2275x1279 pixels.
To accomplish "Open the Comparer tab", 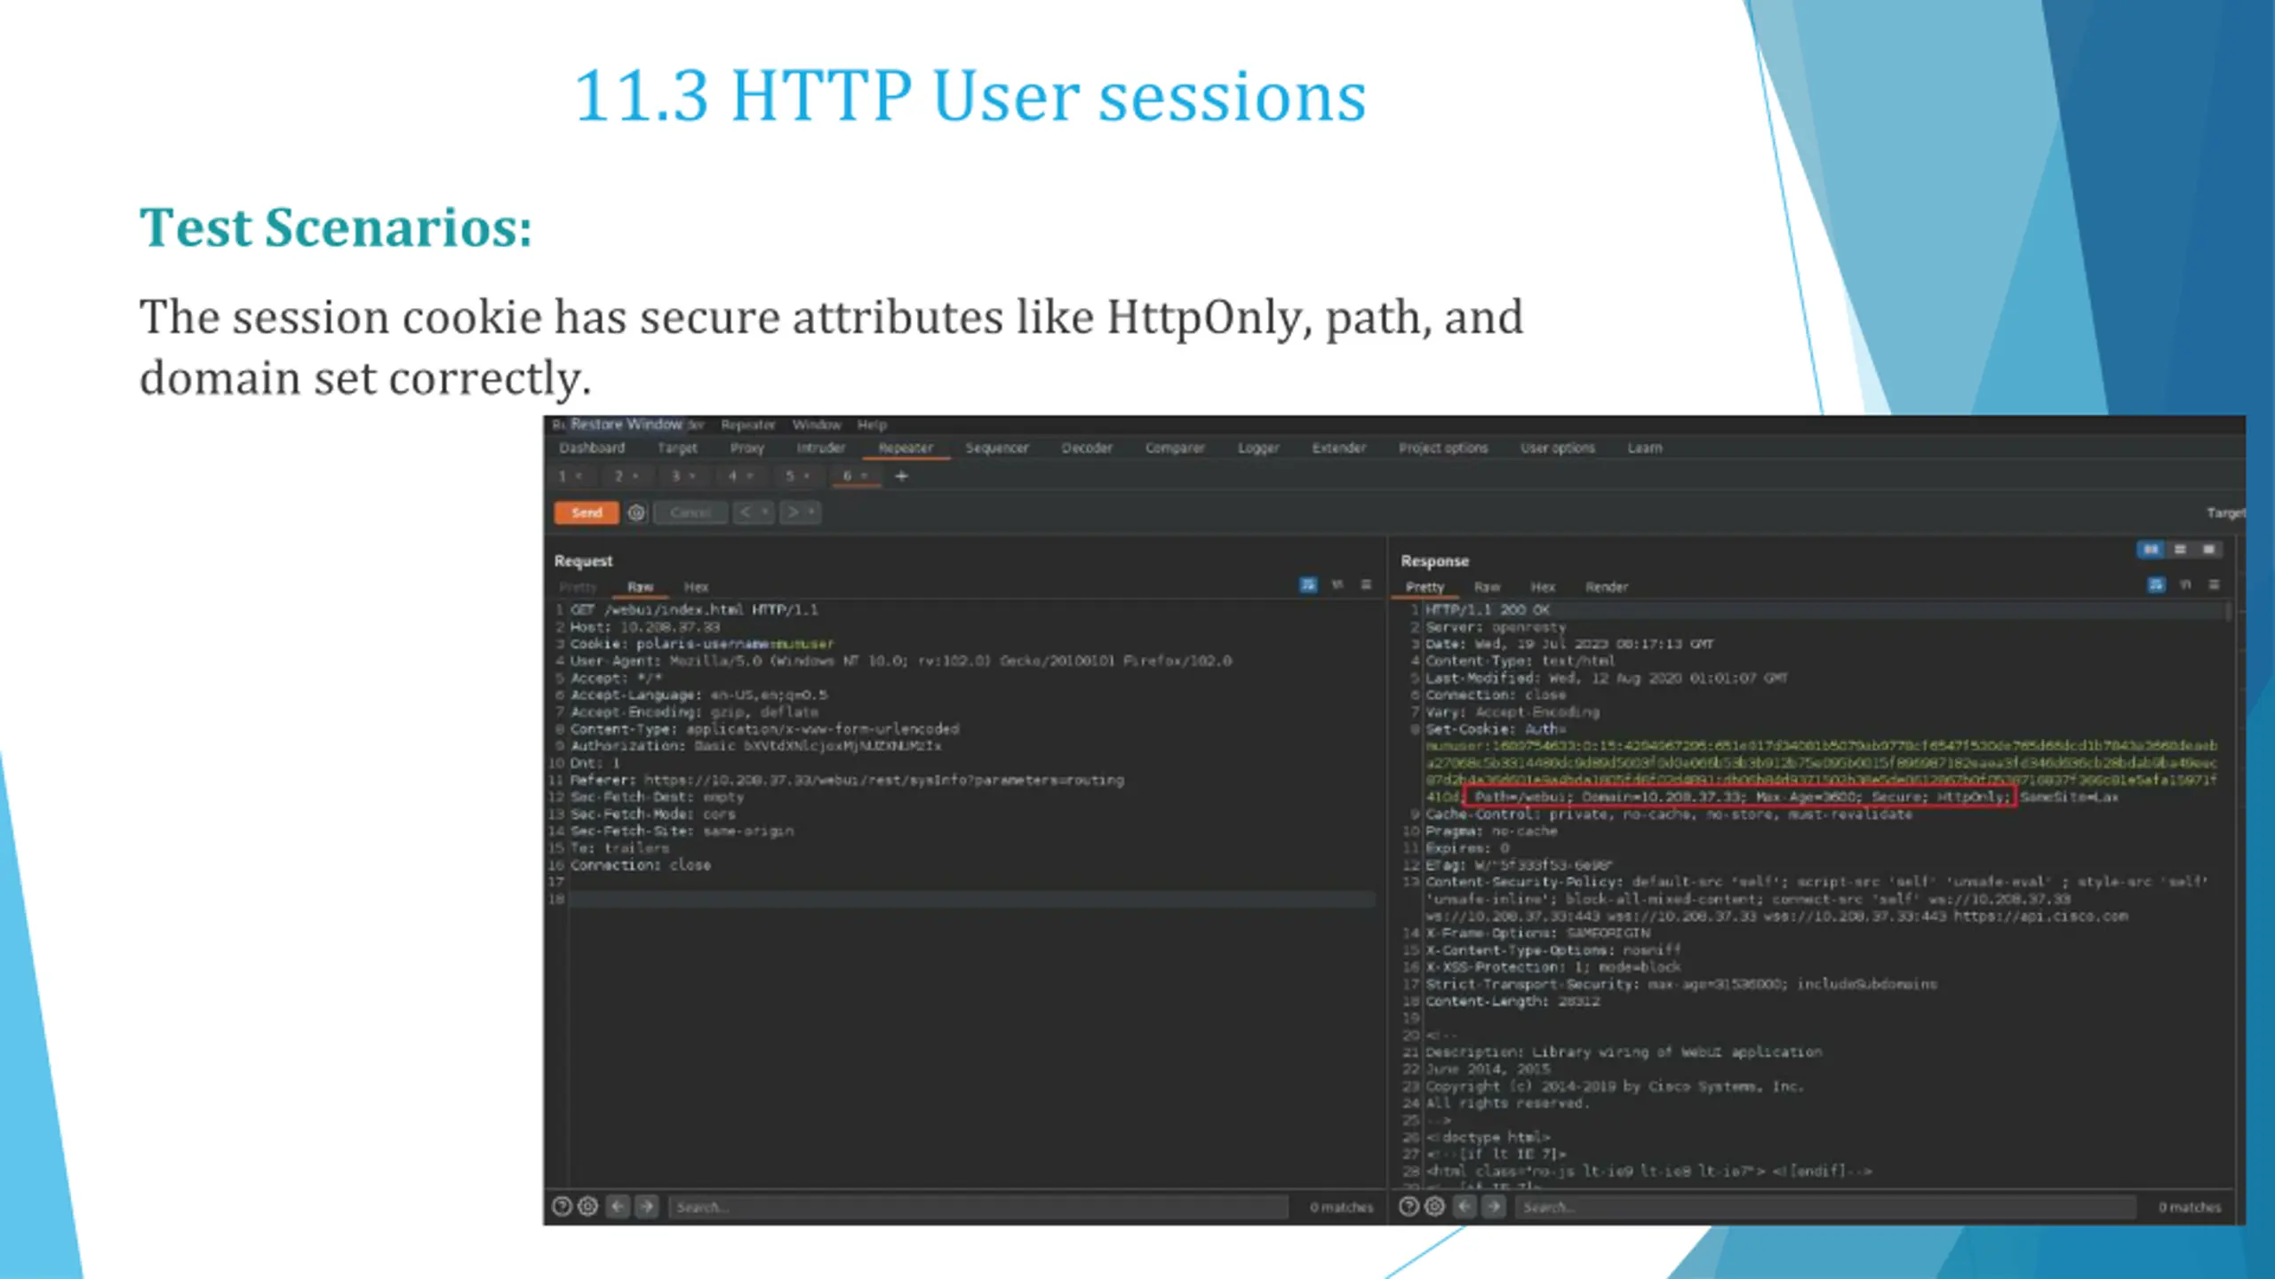I will pos(1175,448).
